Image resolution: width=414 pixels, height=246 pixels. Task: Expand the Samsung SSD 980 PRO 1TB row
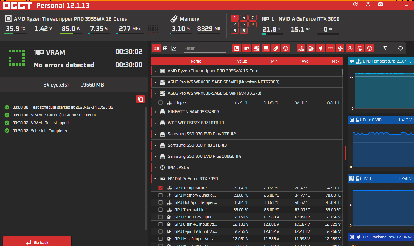point(155,145)
